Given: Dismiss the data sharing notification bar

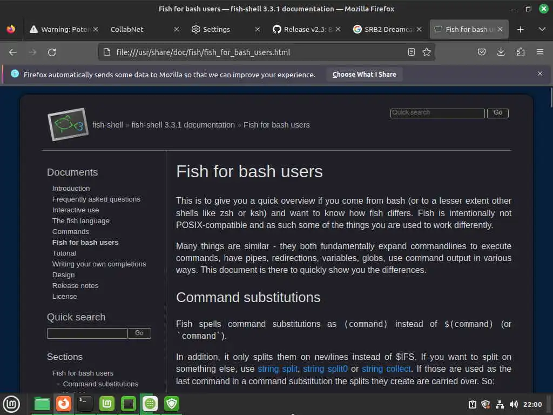Looking at the screenshot, I should (540, 73).
